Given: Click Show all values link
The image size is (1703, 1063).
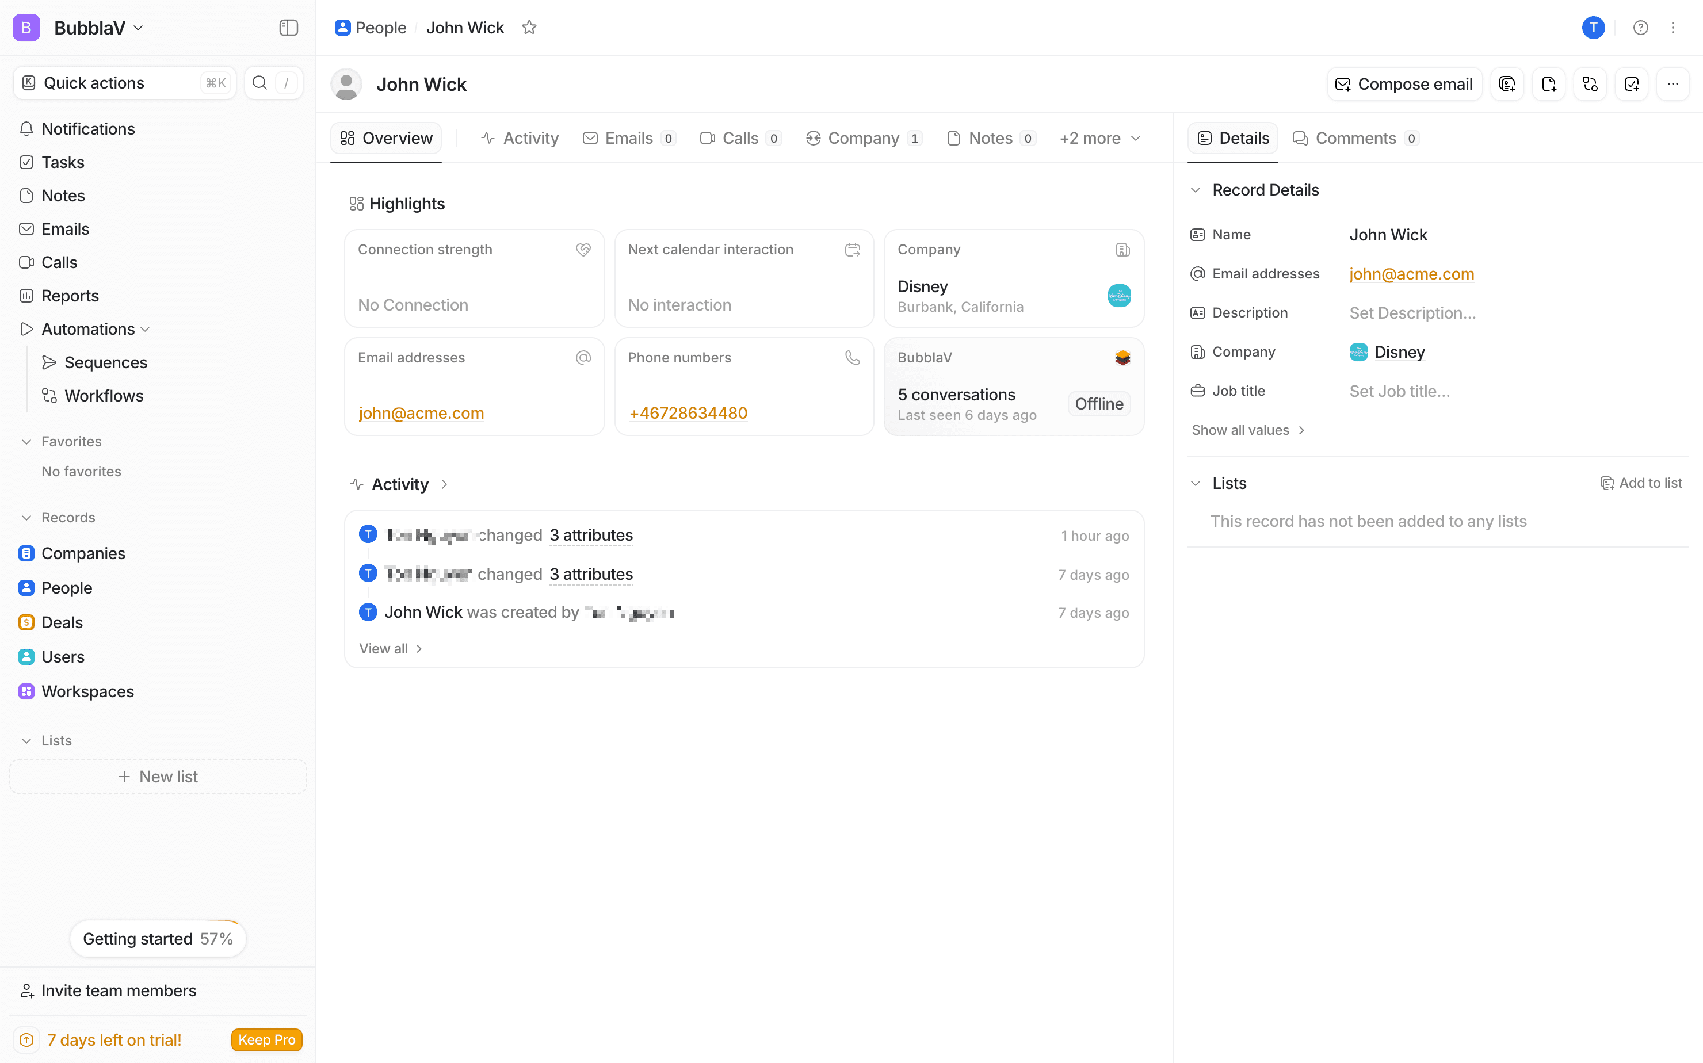Looking at the screenshot, I should pos(1247,430).
